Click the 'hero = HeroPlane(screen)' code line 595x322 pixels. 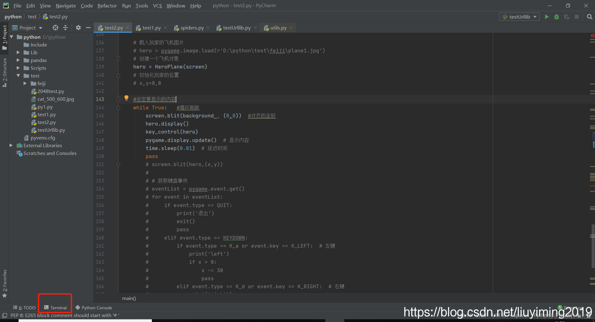click(170, 67)
